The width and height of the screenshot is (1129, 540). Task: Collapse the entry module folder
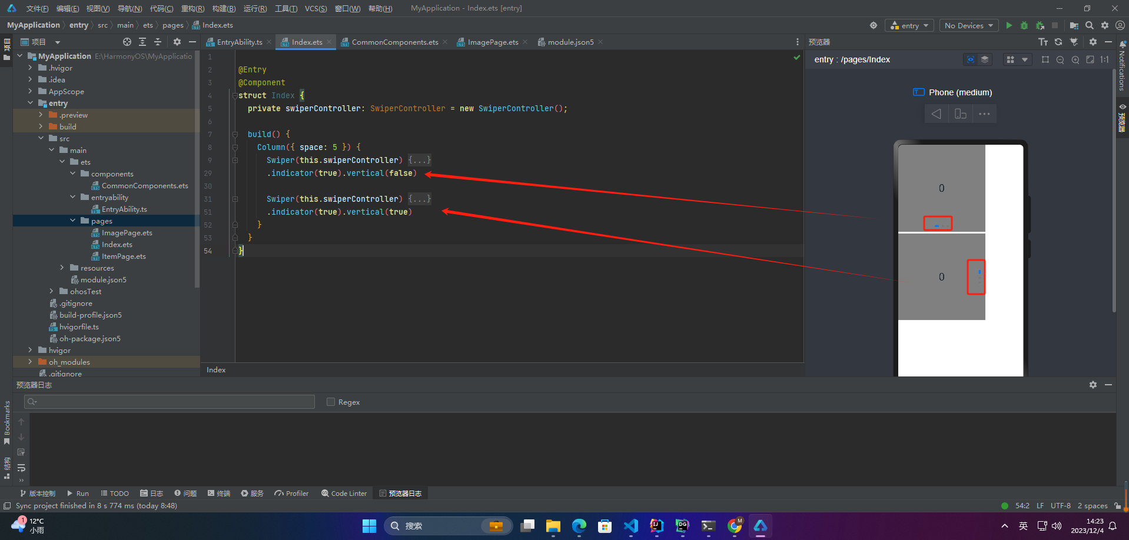coord(30,103)
